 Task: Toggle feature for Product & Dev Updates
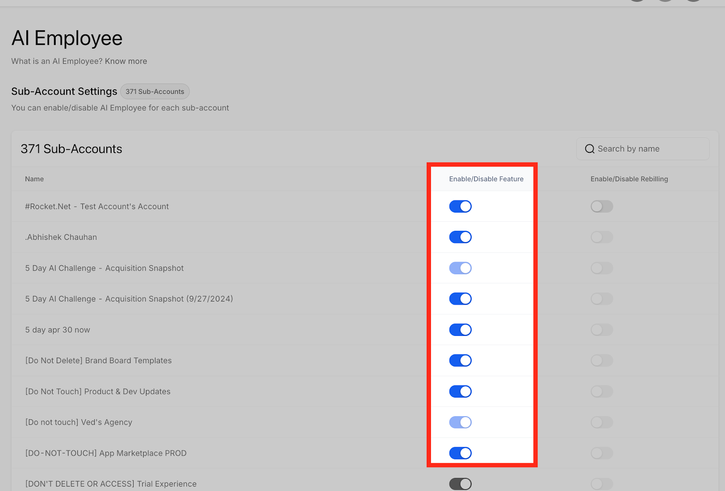coord(460,391)
